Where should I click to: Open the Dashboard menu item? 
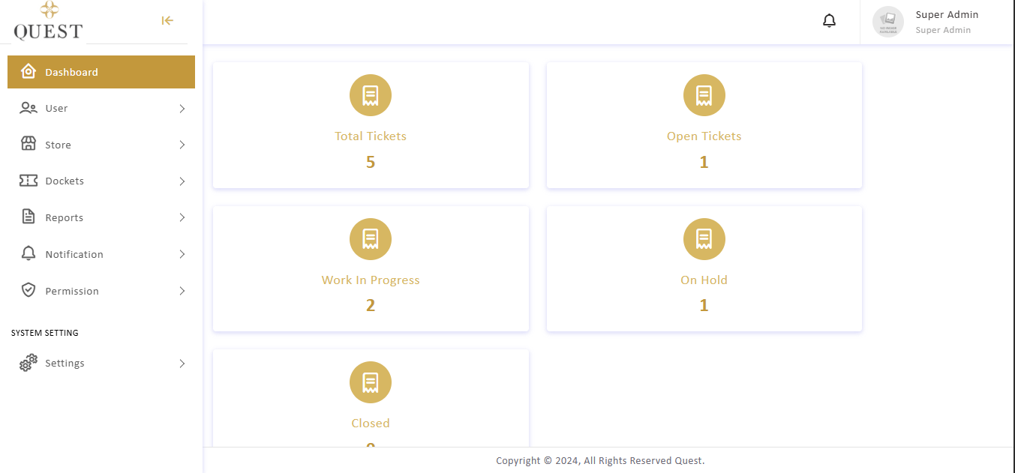tap(101, 72)
